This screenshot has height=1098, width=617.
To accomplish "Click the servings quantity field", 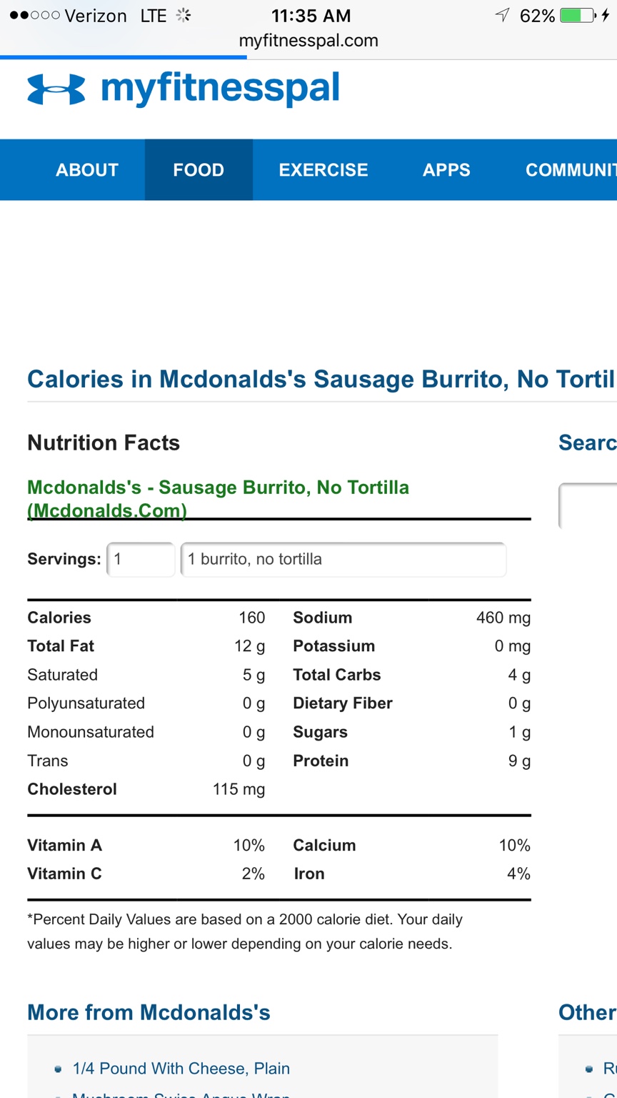I will tap(141, 559).
